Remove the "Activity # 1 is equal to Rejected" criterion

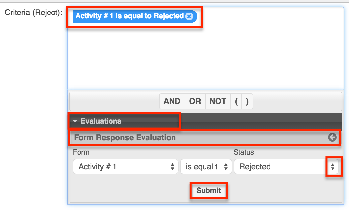[189, 16]
